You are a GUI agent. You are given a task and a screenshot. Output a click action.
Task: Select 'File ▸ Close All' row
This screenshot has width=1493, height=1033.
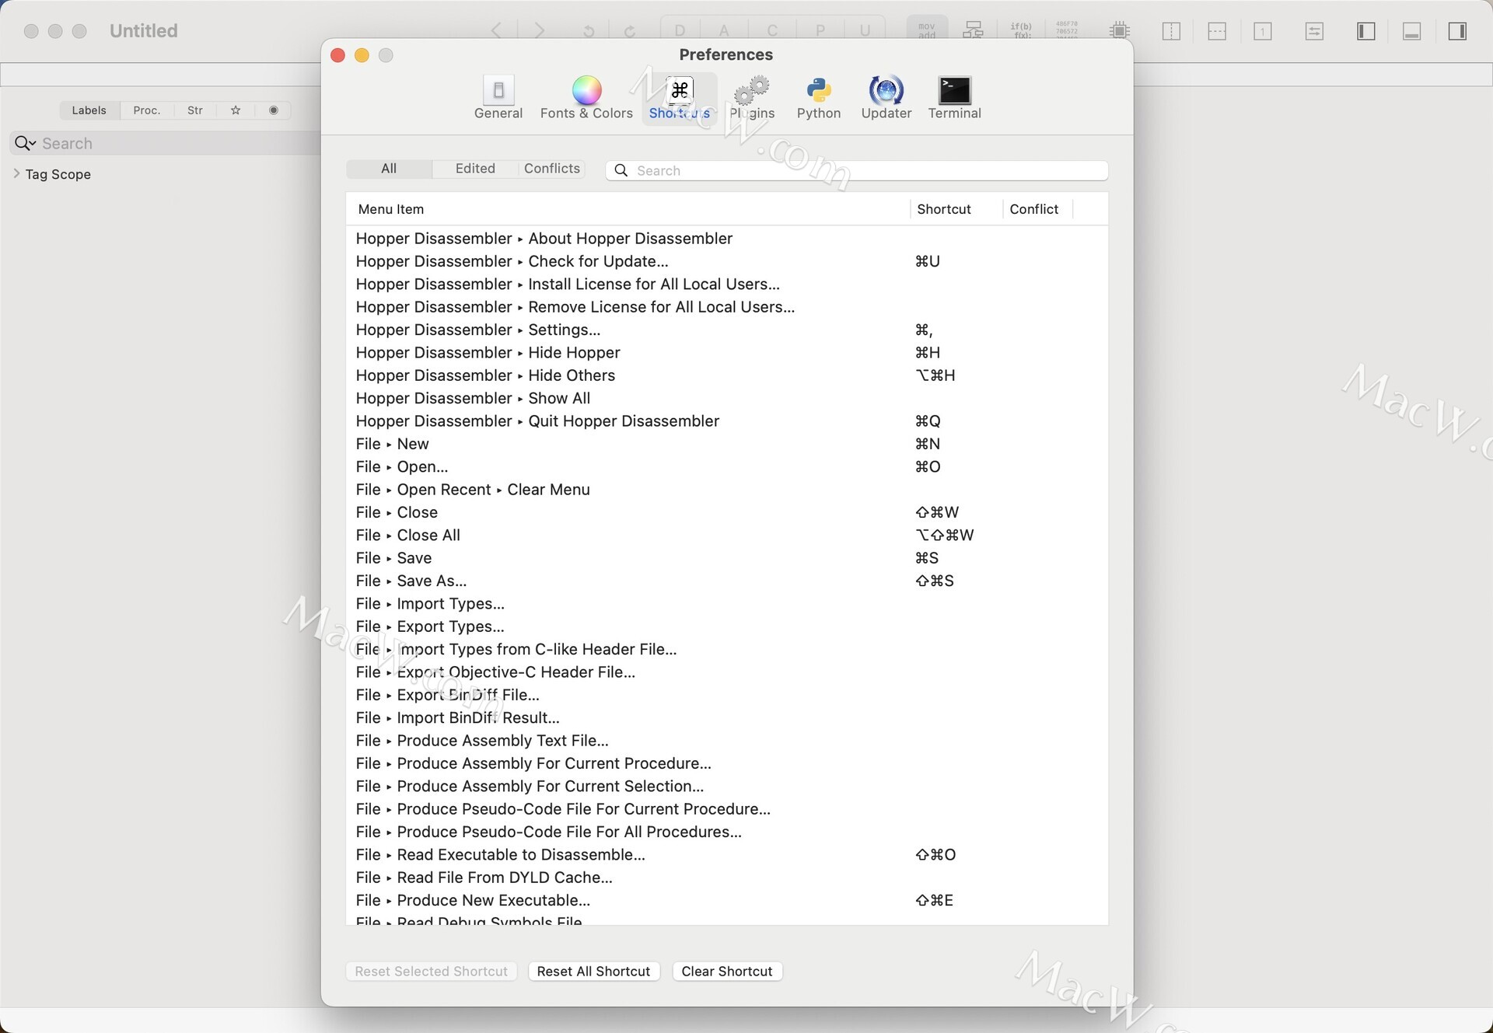727,536
